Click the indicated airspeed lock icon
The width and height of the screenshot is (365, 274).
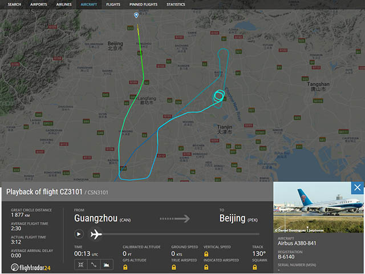(x=206, y=267)
